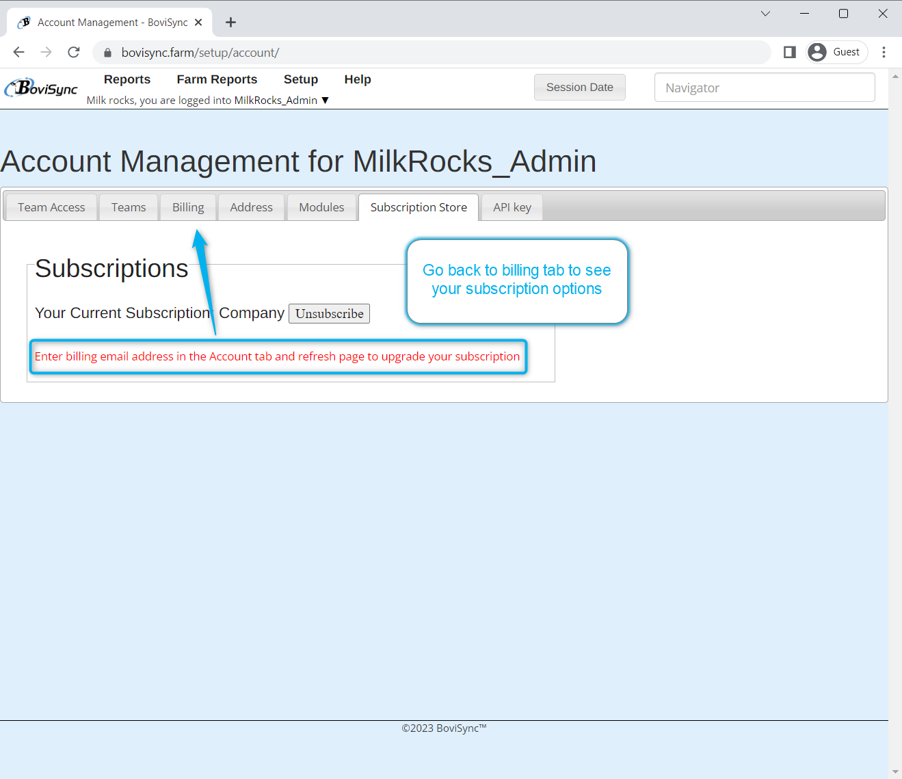Expand the MilkRocks_Admin account dropdown arrow
Screen dimensions: 902x779
click(x=326, y=101)
